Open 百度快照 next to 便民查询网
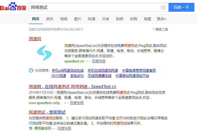198x132 pixels. [64, 128]
